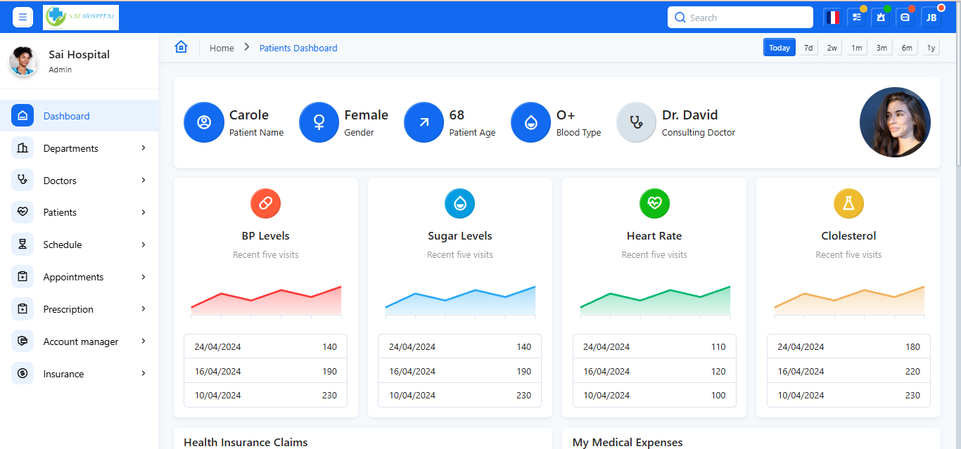The height and width of the screenshot is (449, 961).
Task: Open the chat messages icon in header
Action: 905,18
